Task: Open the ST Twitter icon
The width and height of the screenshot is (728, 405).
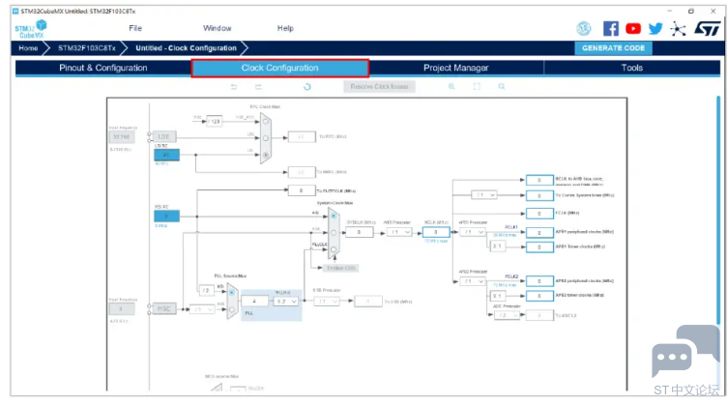Action: click(655, 29)
